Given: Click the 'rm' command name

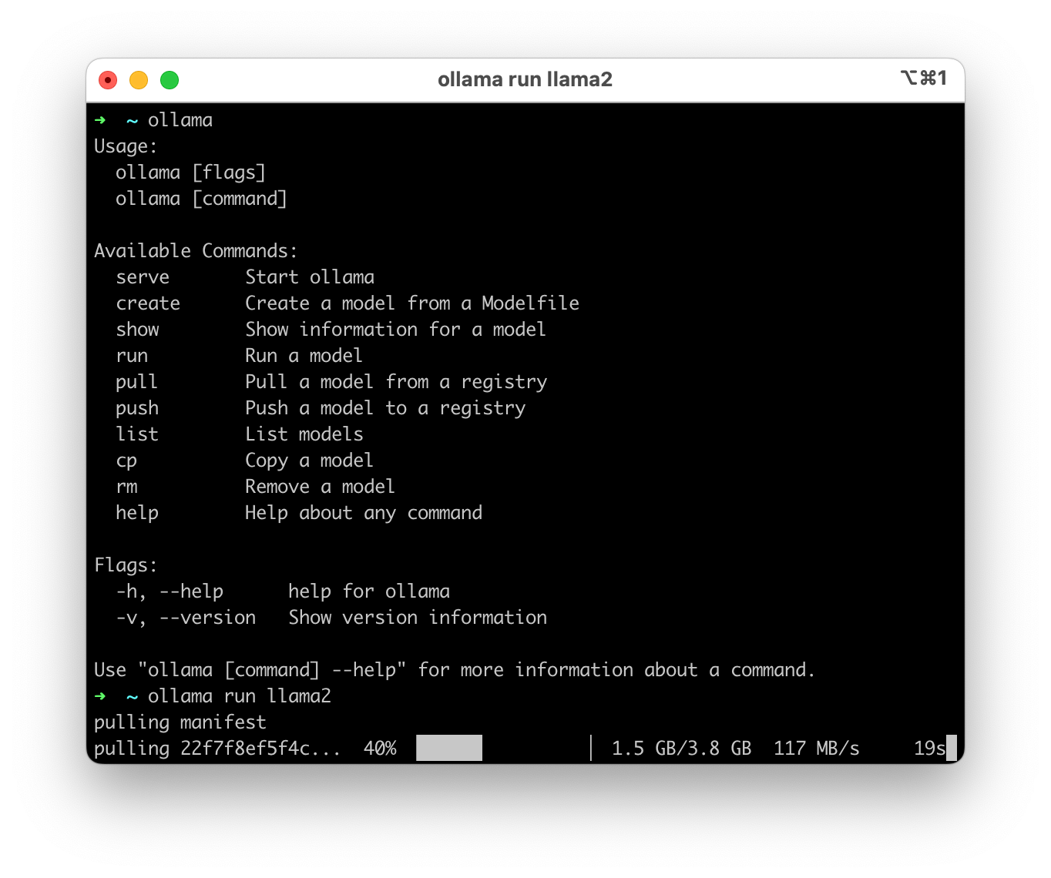Looking at the screenshot, I should point(126,487).
